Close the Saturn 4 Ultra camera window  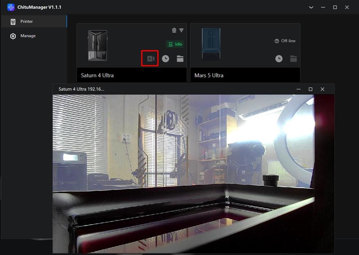tap(323, 89)
